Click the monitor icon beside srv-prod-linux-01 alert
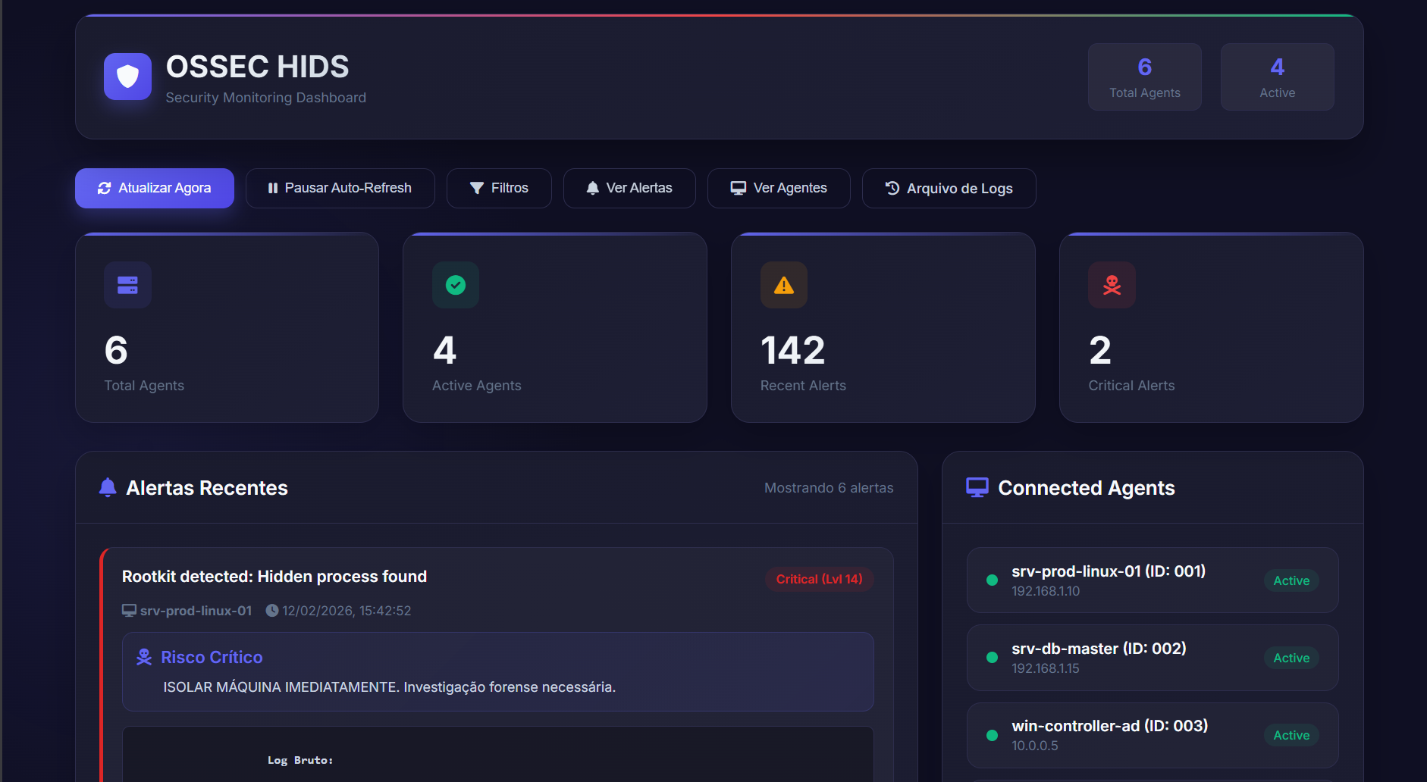The height and width of the screenshot is (782, 1427). click(x=129, y=611)
